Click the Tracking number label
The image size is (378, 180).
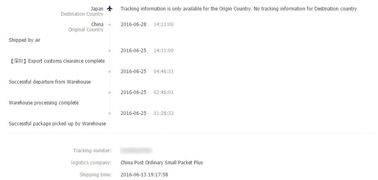pyautogui.click(x=92, y=151)
